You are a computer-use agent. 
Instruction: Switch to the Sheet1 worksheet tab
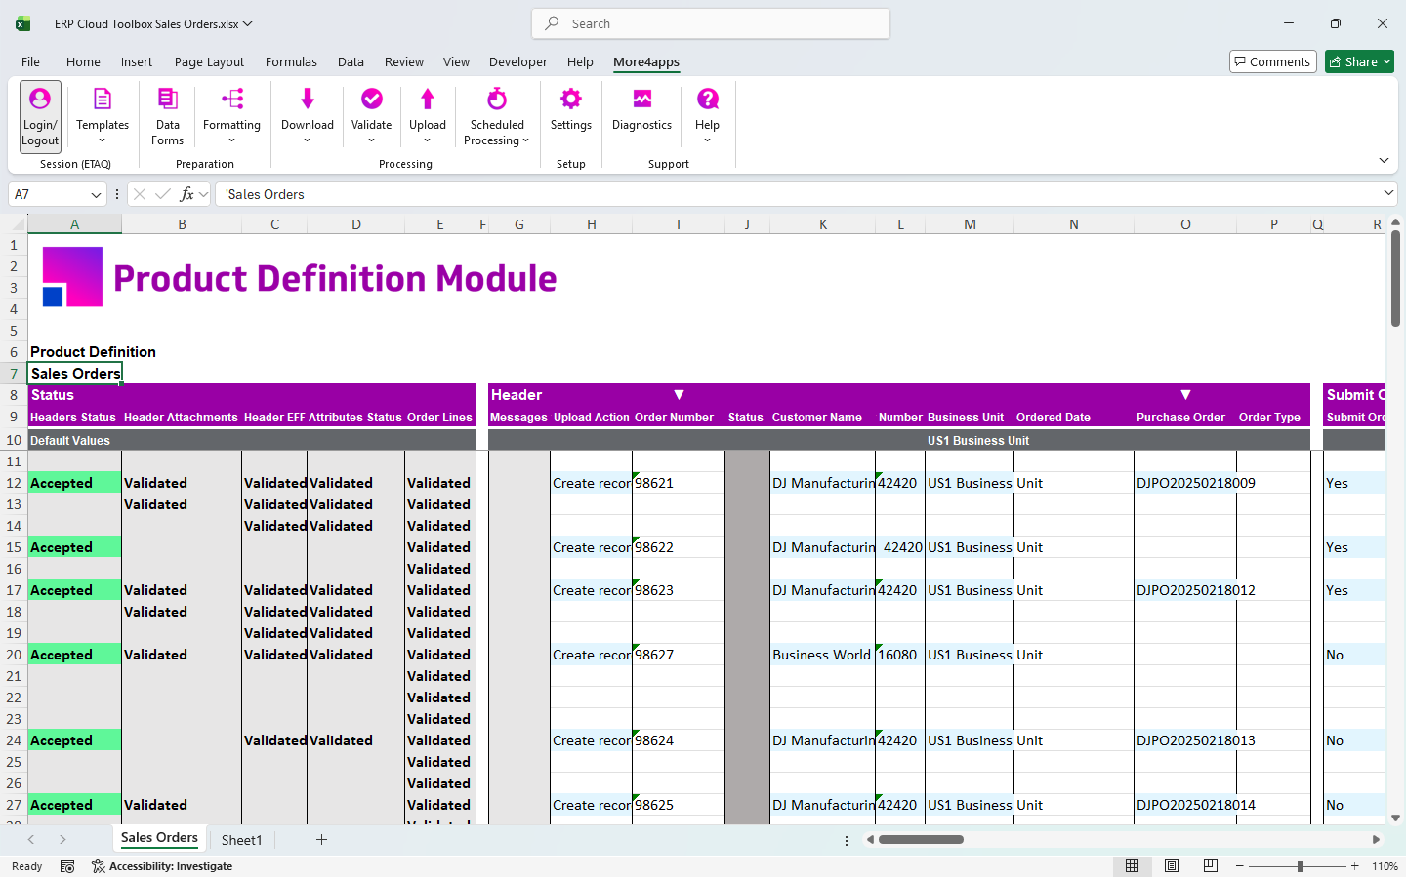(x=241, y=840)
